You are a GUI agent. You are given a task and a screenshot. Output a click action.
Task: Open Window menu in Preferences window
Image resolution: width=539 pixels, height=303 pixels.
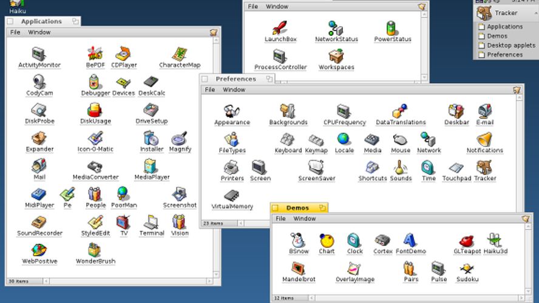click(234, 90)
